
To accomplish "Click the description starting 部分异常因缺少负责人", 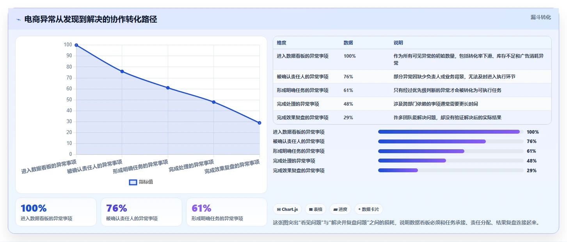I will point(454,77).
